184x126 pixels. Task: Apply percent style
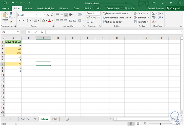point(95,18)
